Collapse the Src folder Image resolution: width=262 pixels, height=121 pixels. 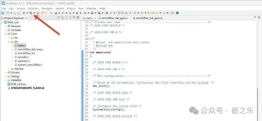[9, 42]
